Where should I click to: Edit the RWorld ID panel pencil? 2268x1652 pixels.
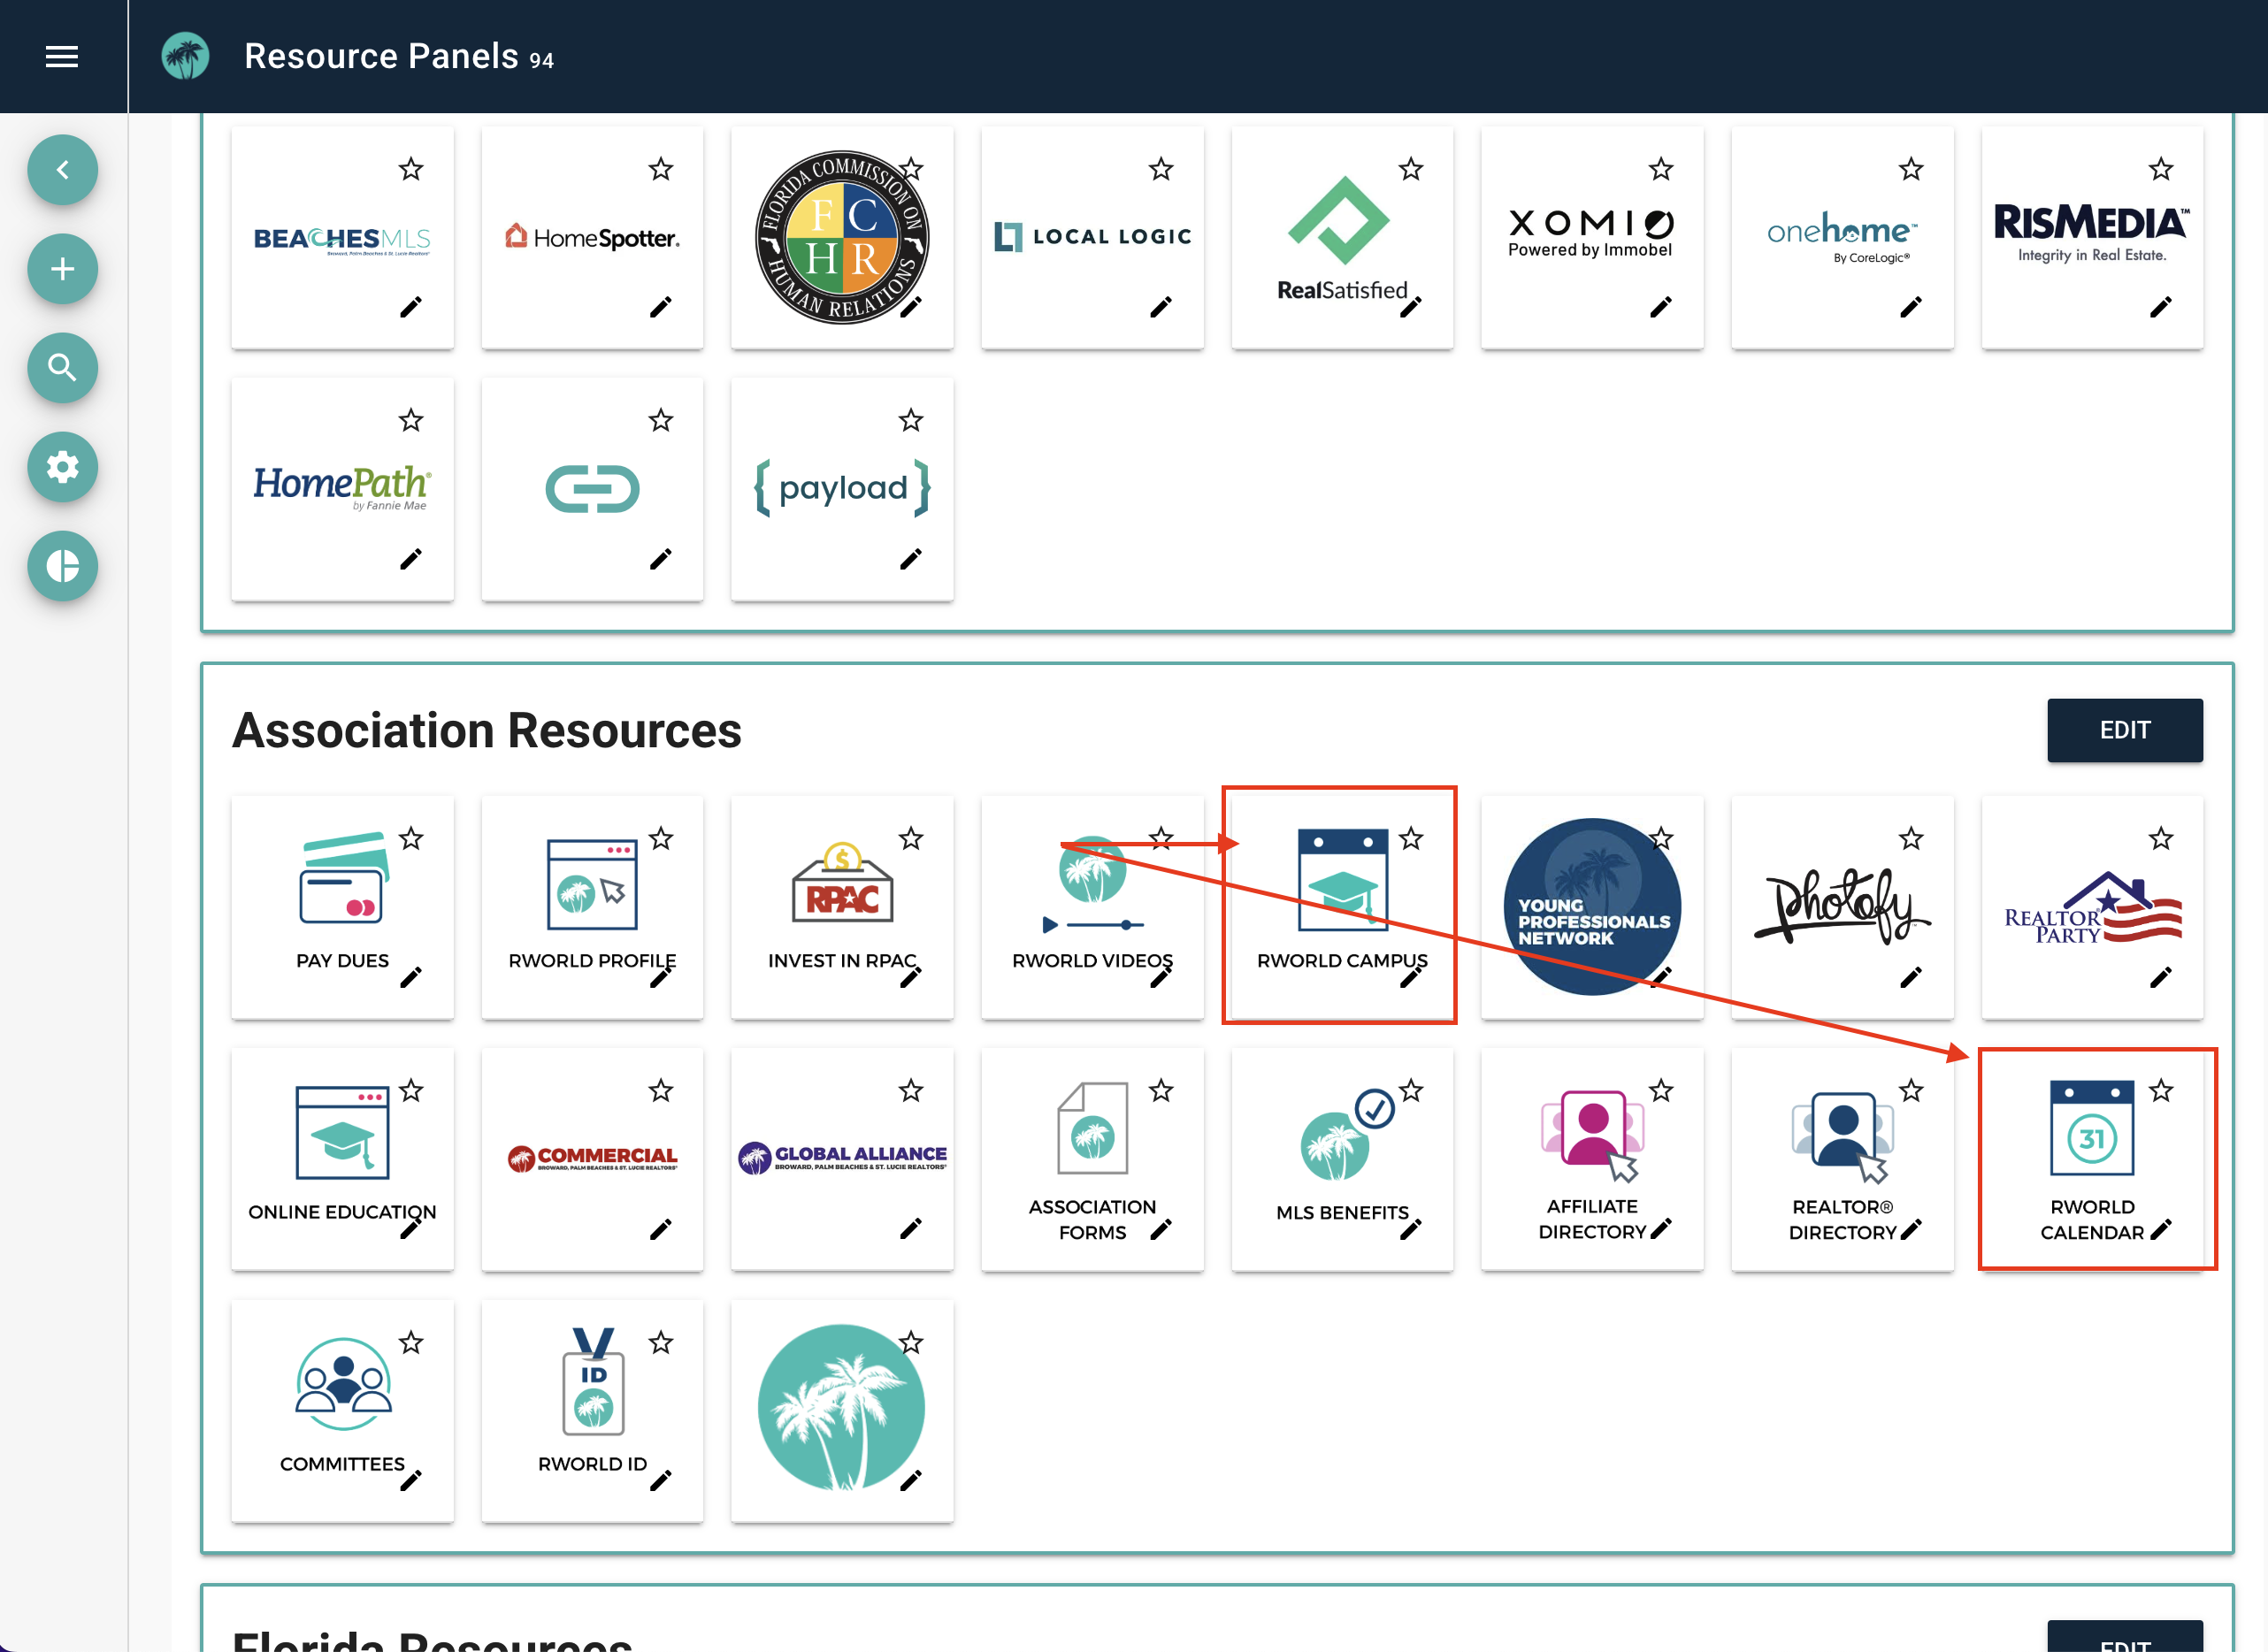[661, 1480]
